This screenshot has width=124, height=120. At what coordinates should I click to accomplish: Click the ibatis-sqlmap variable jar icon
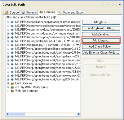tap(12, 49)
